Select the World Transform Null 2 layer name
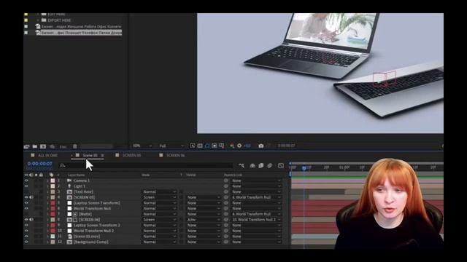 [93, 231]
